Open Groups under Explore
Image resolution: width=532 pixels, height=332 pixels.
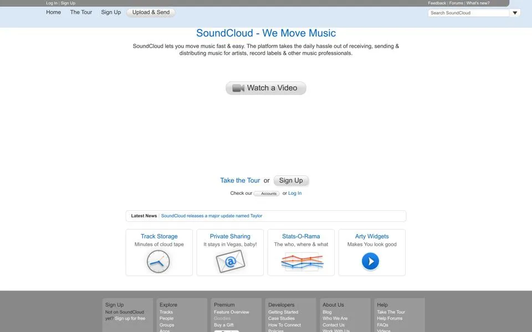[167, 325]
